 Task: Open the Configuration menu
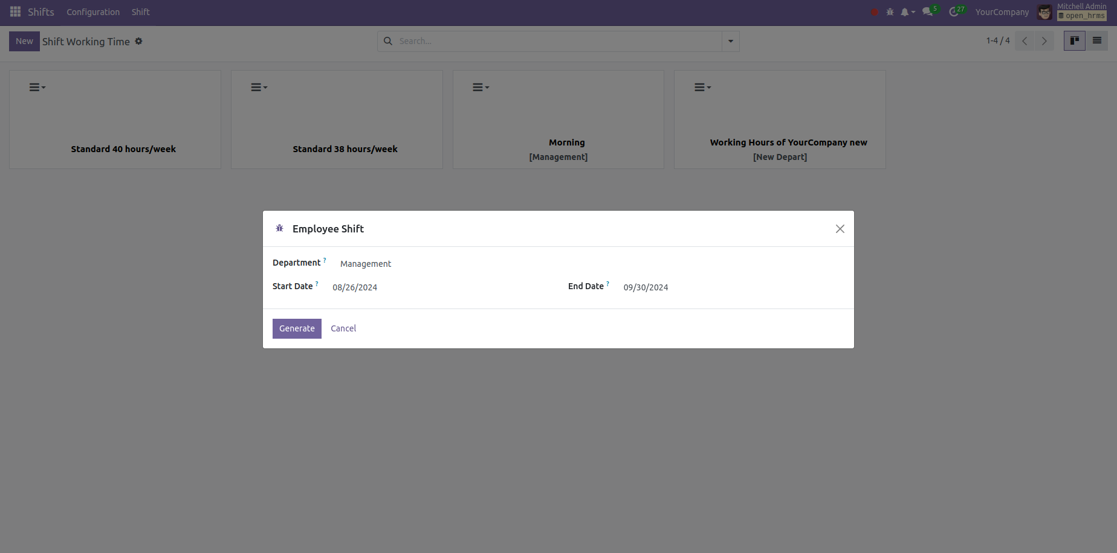(93, 12)
